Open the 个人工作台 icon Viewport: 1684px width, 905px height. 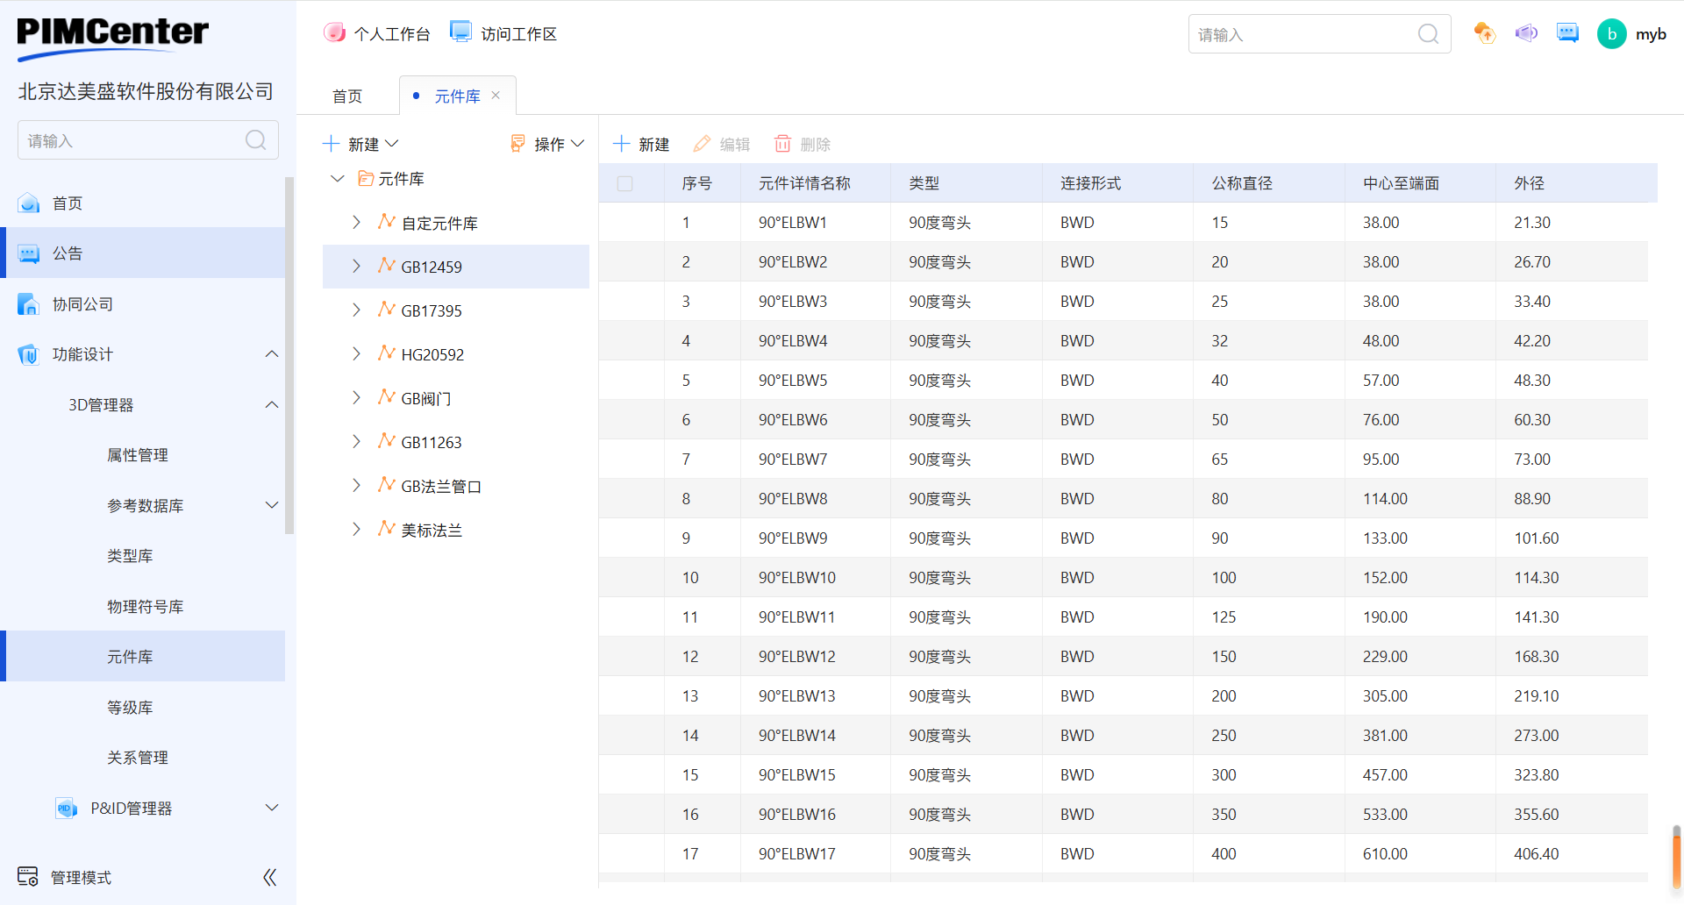coord(334,33)
